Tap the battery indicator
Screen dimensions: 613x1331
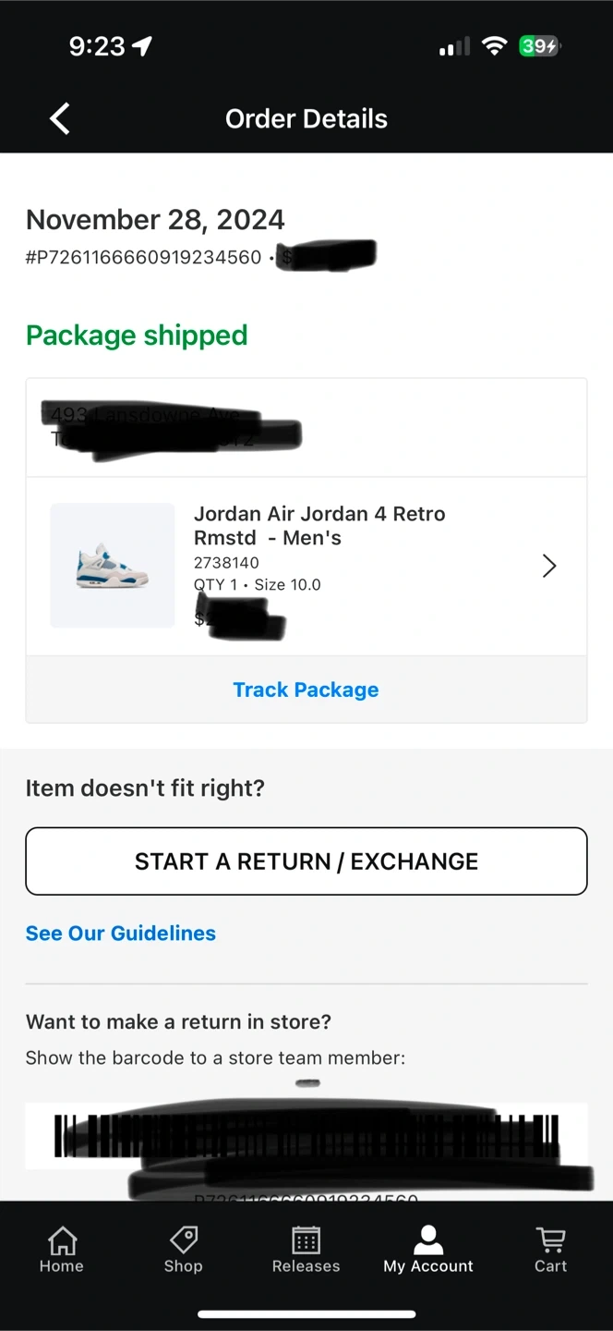pyautogui.click(x=539, y=46)
